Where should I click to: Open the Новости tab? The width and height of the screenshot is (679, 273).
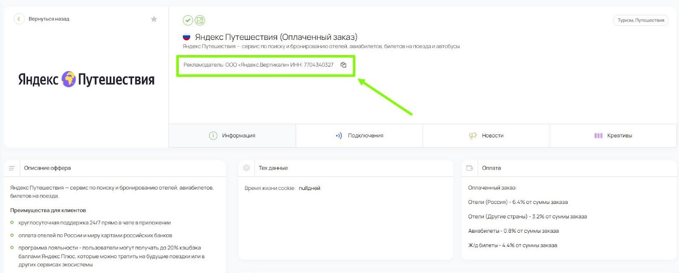click(x=486, y=136)
